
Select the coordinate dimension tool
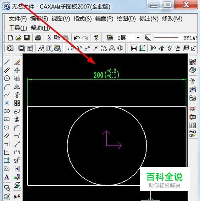(x=142, y=48)
